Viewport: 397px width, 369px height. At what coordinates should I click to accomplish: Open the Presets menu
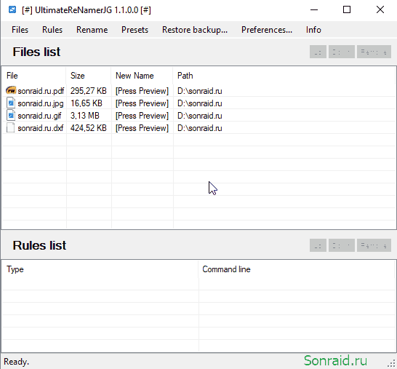(x=135, y=30)
